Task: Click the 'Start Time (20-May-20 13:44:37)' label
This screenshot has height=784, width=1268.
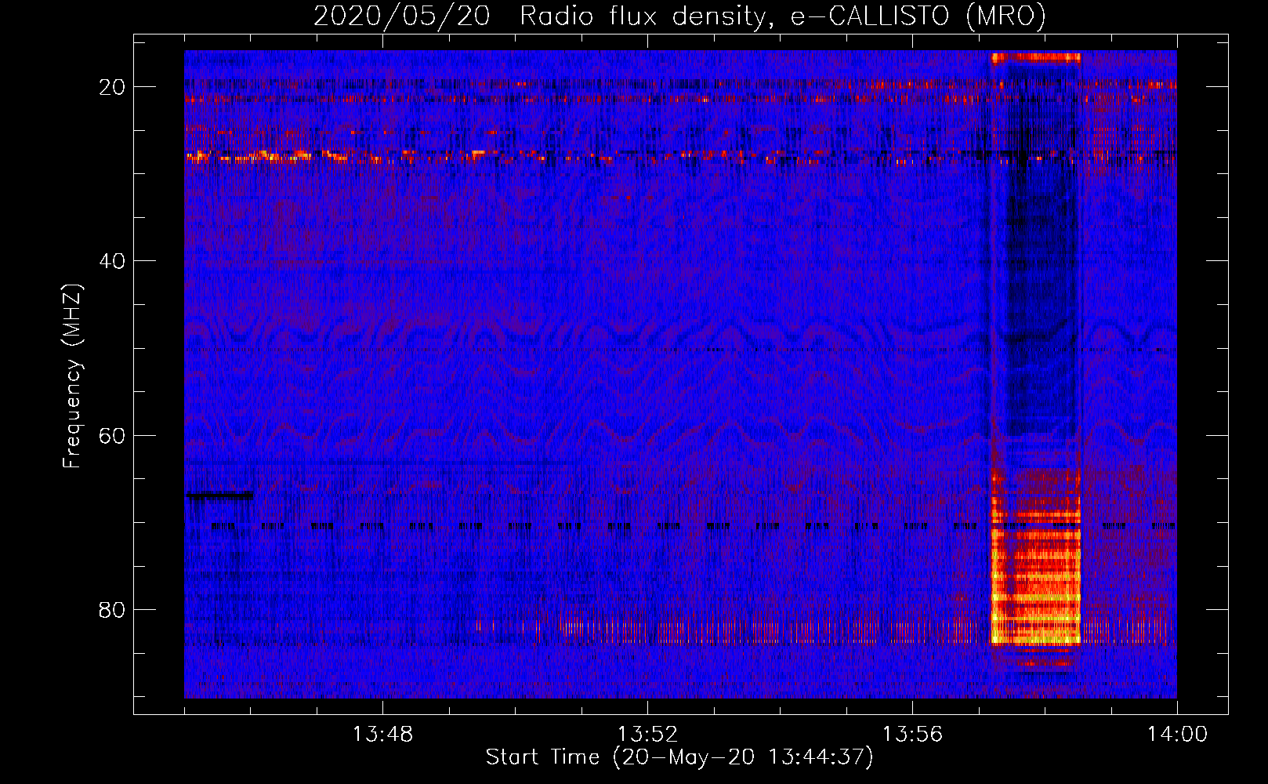Action: pyautogui.click(x=679, y=757)
